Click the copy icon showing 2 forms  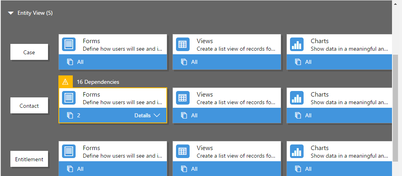click(x=70, y=115)
